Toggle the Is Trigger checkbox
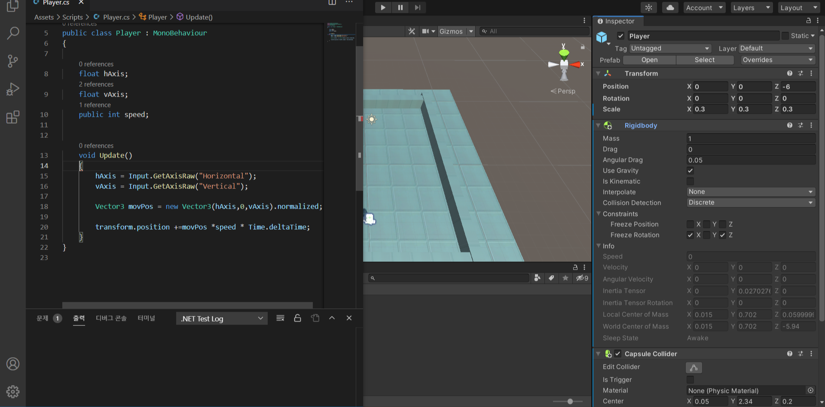 pos(690,380)
